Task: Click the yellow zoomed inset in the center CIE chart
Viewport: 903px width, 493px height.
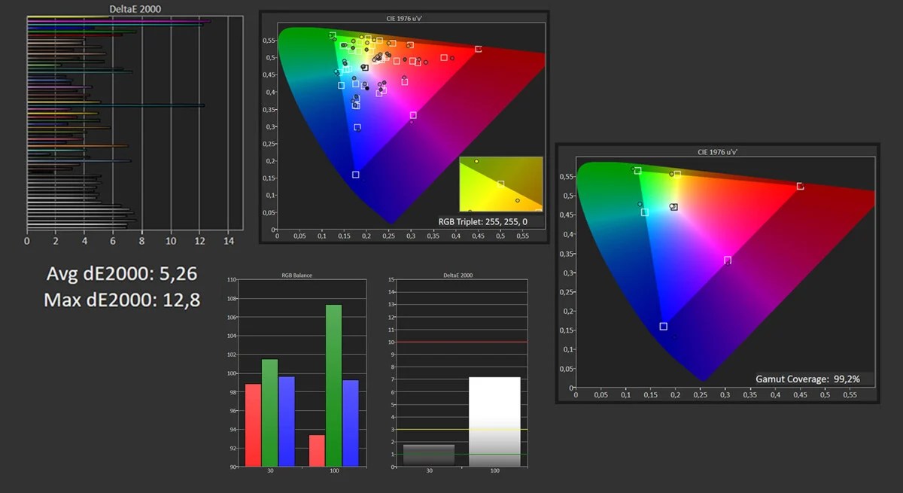Action: point(500,184)
